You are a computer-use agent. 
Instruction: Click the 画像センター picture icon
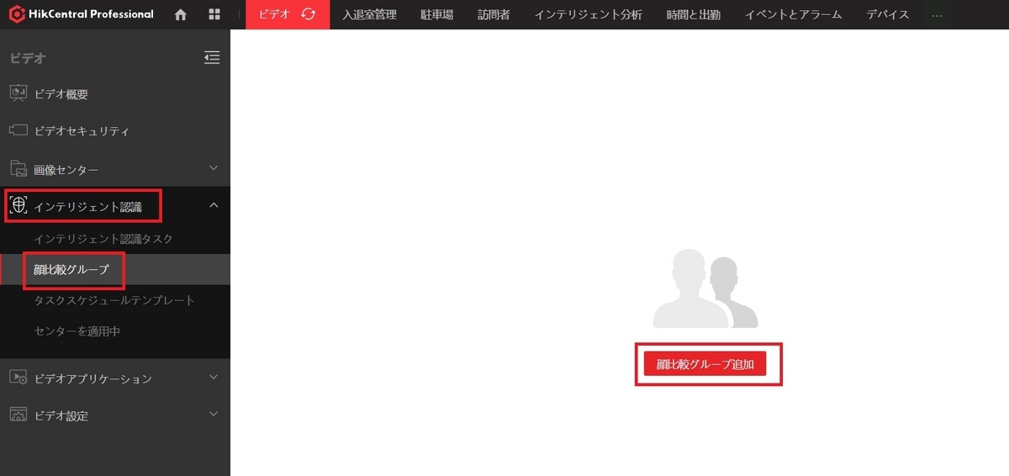[x=18, y=168]
